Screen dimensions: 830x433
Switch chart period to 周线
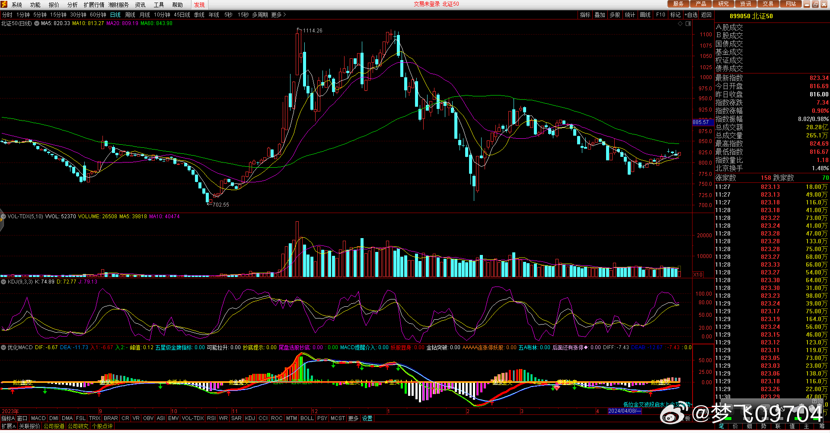(130, 15)
